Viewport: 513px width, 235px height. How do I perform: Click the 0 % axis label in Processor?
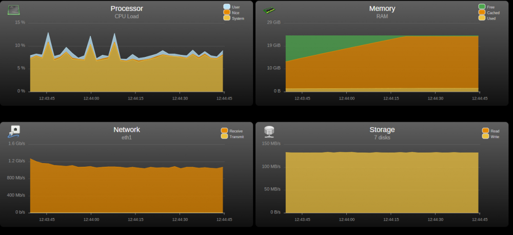click(x=21, y=91)
